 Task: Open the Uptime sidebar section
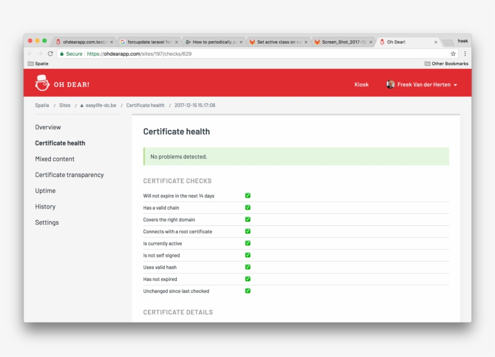point(45,191)
